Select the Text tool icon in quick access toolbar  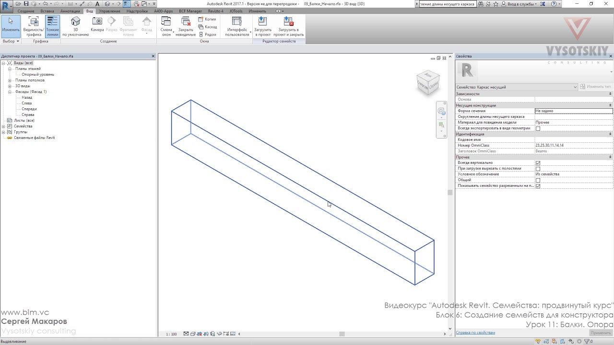[x=97, y=4]
